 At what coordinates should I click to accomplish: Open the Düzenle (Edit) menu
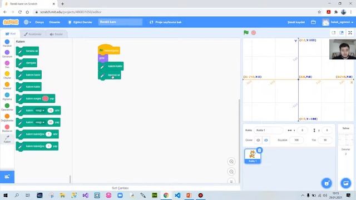55,22
